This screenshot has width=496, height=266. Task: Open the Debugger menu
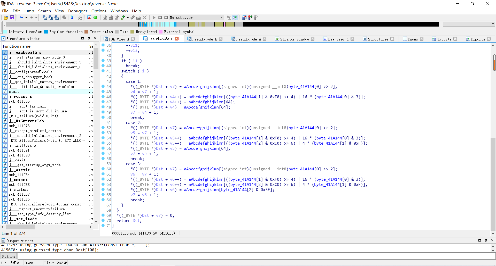[78, 11]
